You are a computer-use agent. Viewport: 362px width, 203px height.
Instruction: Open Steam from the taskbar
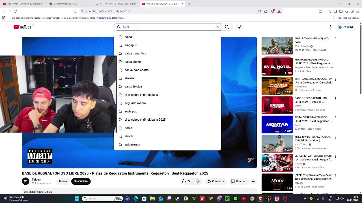(177, 198)
